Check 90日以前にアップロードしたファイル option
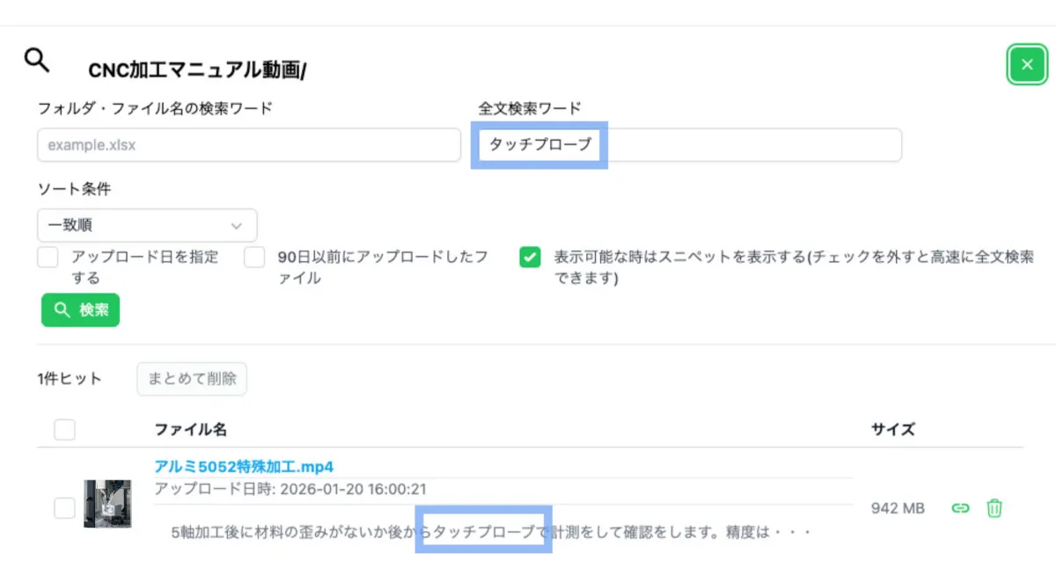This screenshot has height=583, width=1056. coord(255,258)
